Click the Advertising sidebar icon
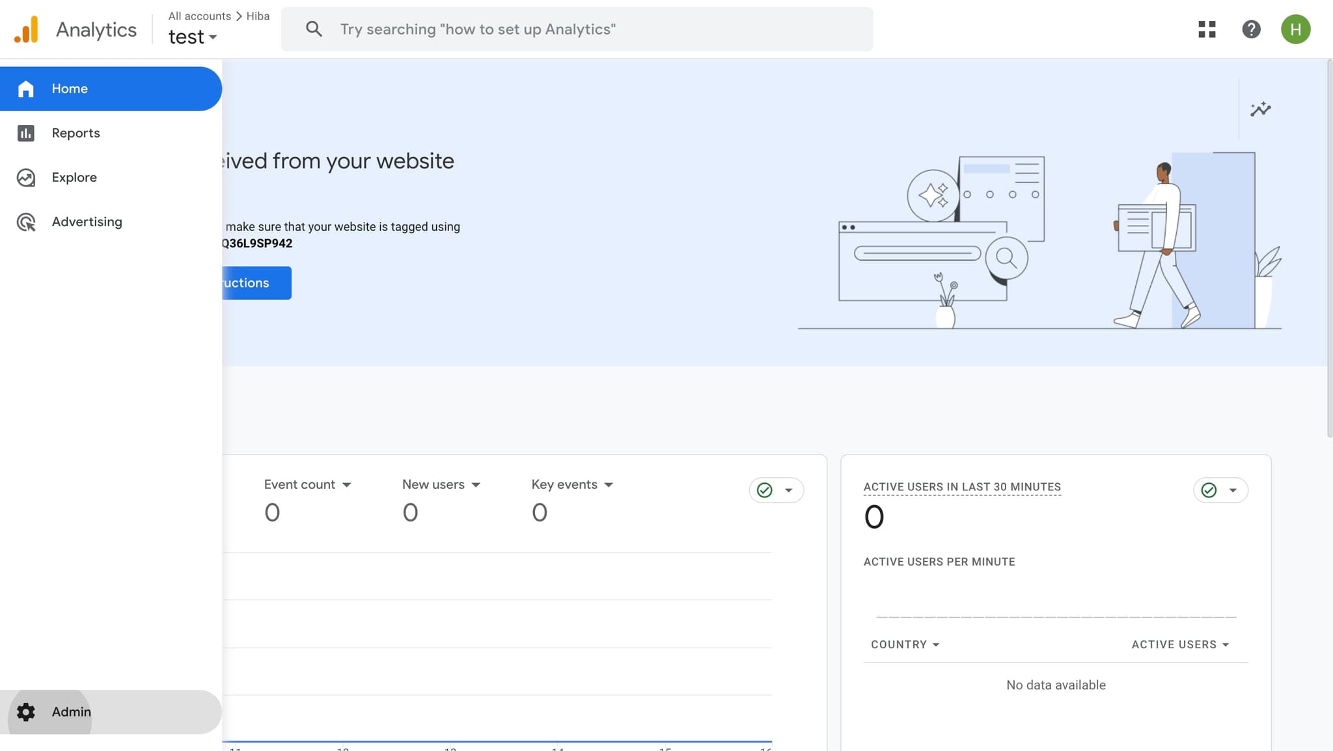1333x751 pixels. [x=26, y=222]
